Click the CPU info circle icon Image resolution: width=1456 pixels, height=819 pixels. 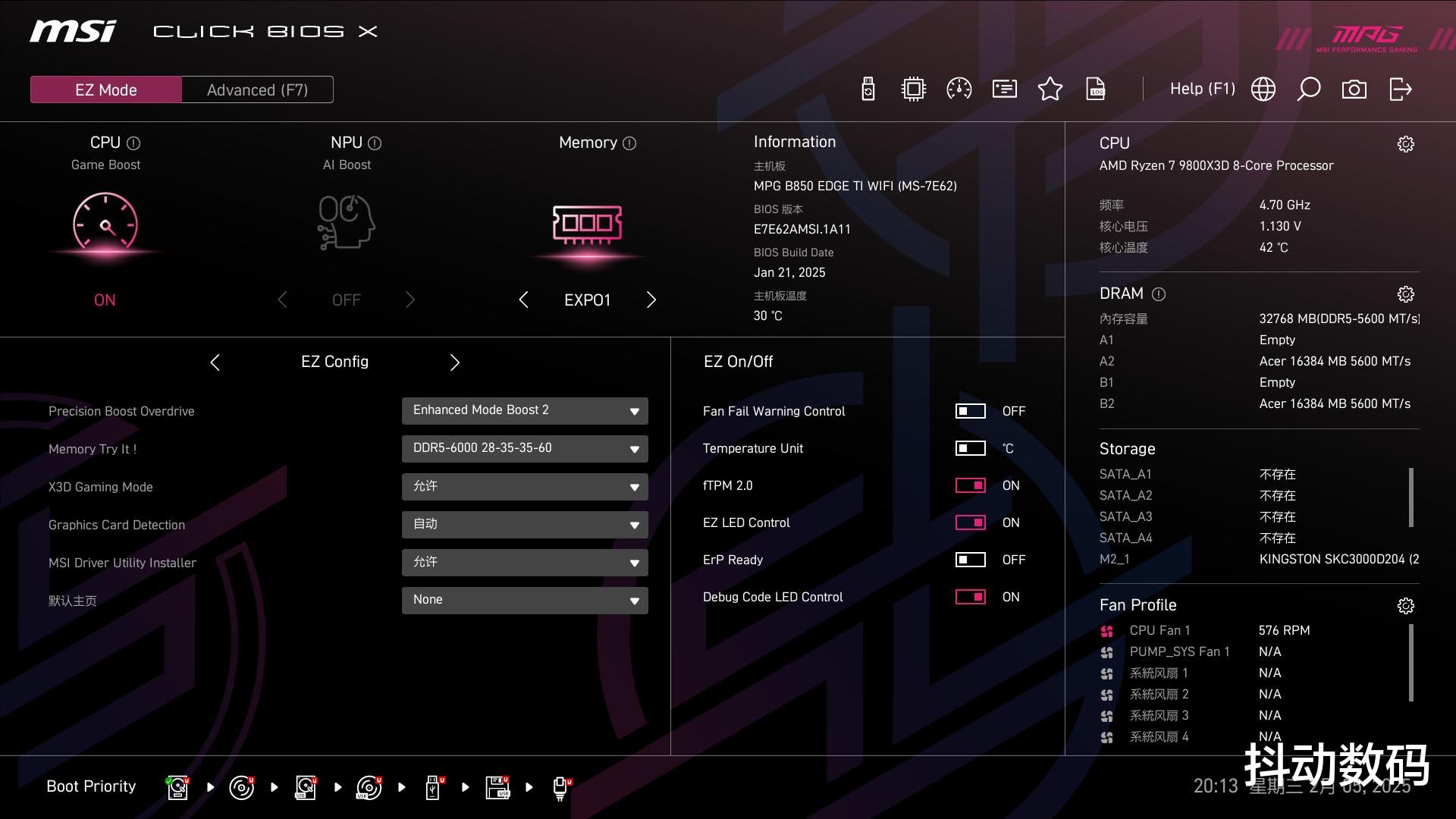[133, 143]
